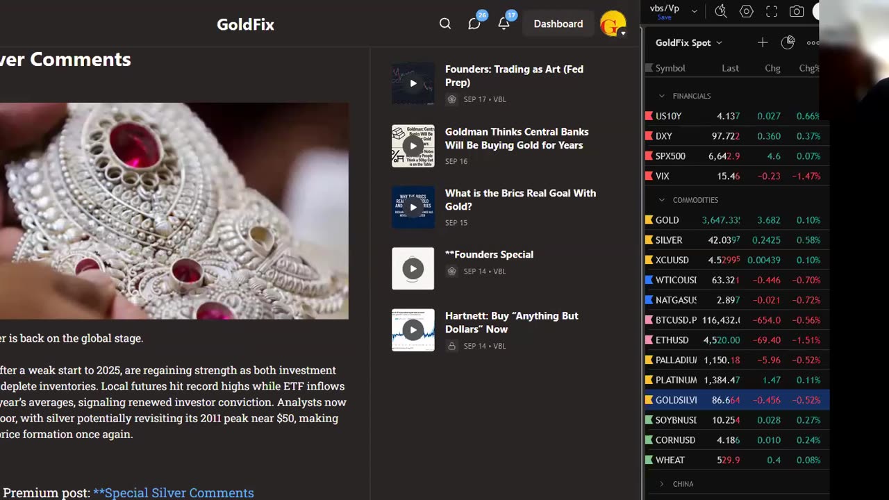
Task: Click the quick search lightning icon
Action: pyautogui.click(x=721, y=11)
